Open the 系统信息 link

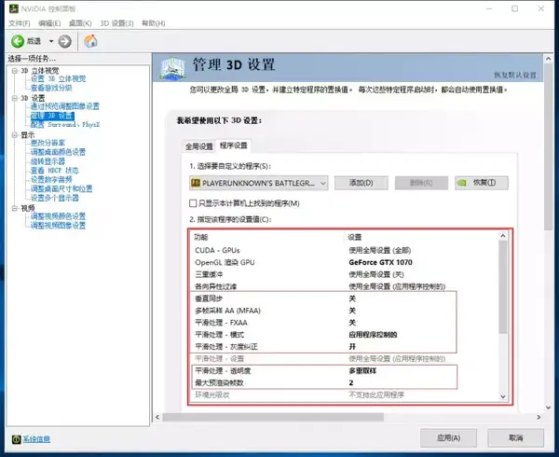(36, 438)
